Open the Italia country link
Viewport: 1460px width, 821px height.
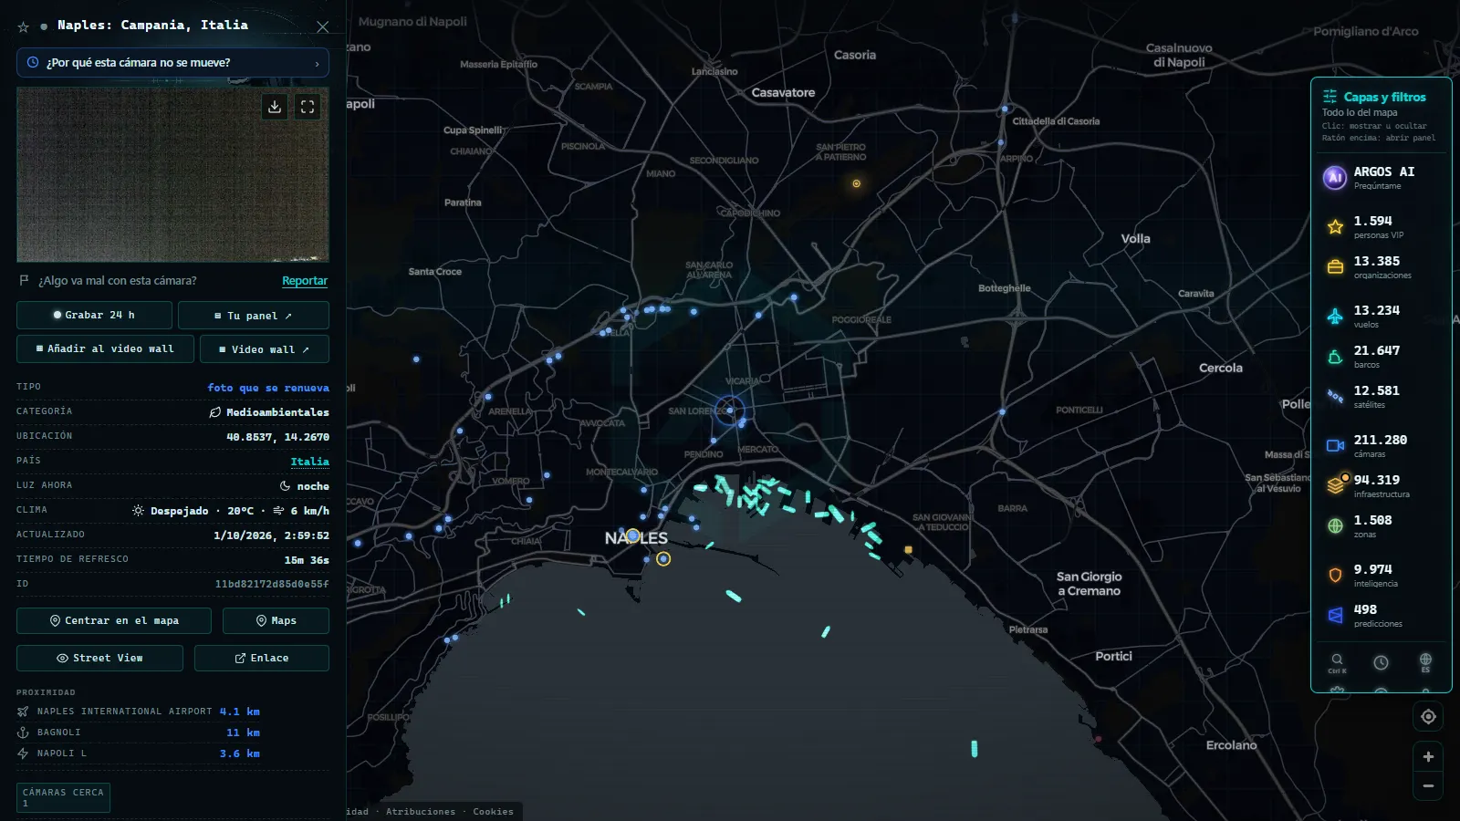pos(309,462)
